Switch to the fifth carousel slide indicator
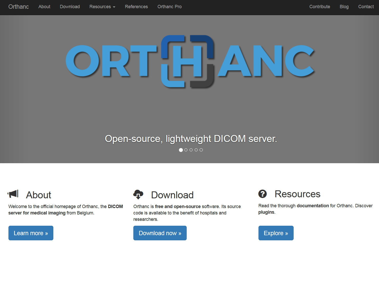 tap(201, 150)
